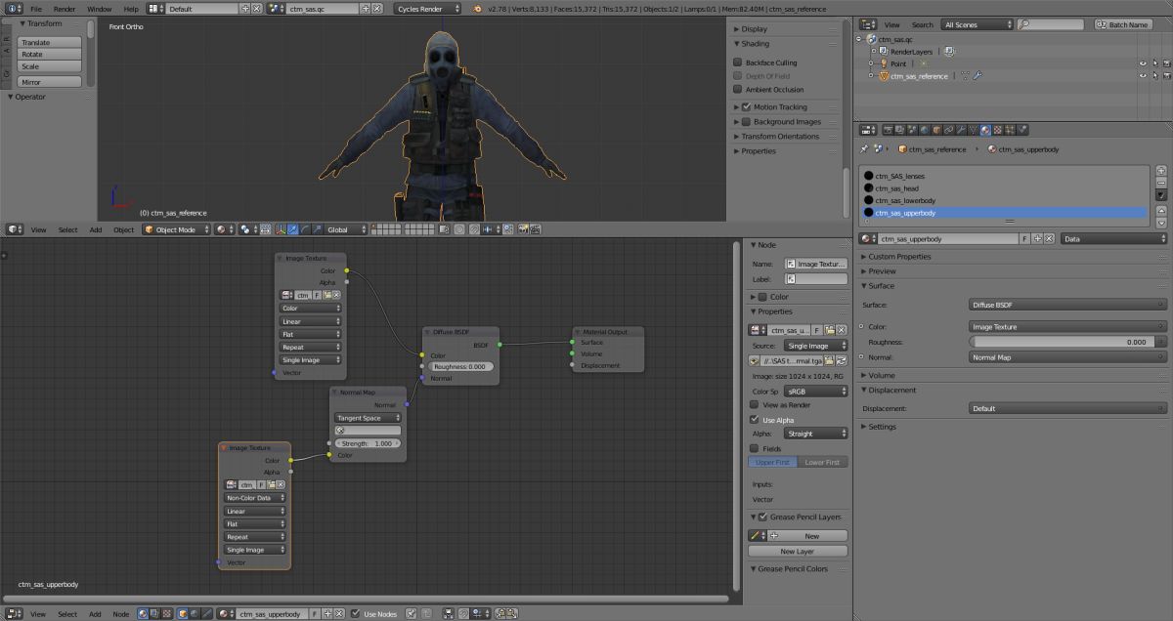1173x621 pixels.
Task: Select world shader type icon in node header
Action: coord(195,613)
